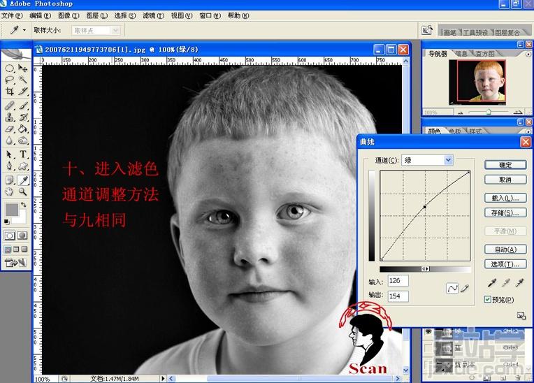The width and height of the screenshot is (534, 383).
Task: Select the Brush tool
Action: 23,106
